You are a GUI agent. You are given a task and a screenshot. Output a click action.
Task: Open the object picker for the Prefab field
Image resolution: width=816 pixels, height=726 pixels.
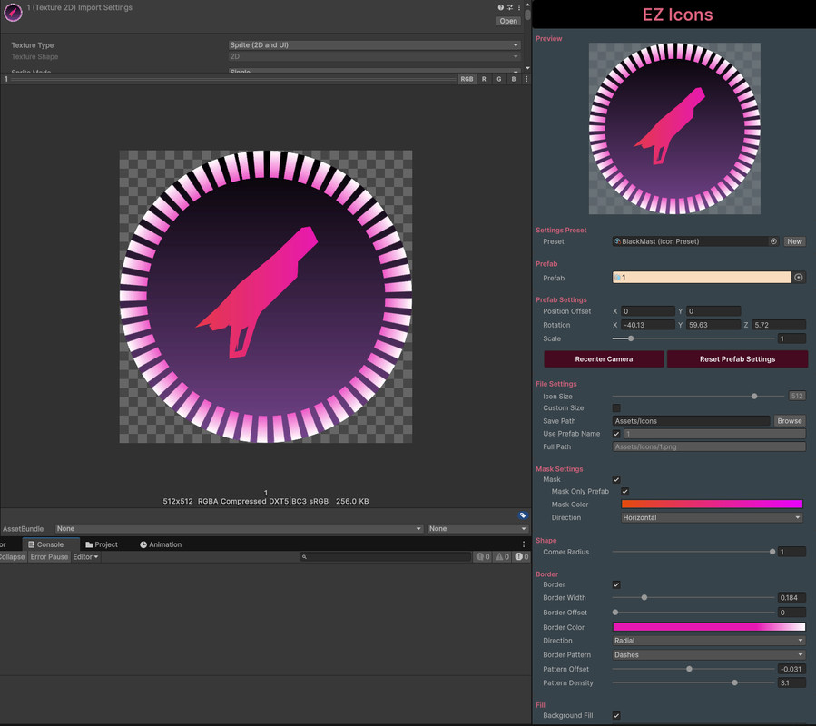click(798, 277)
